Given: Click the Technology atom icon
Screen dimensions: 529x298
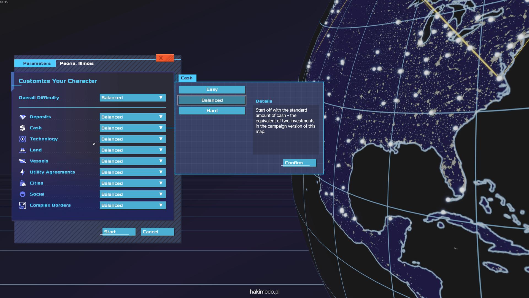Looking at the screenshot, I should click(x=23, y=139).
